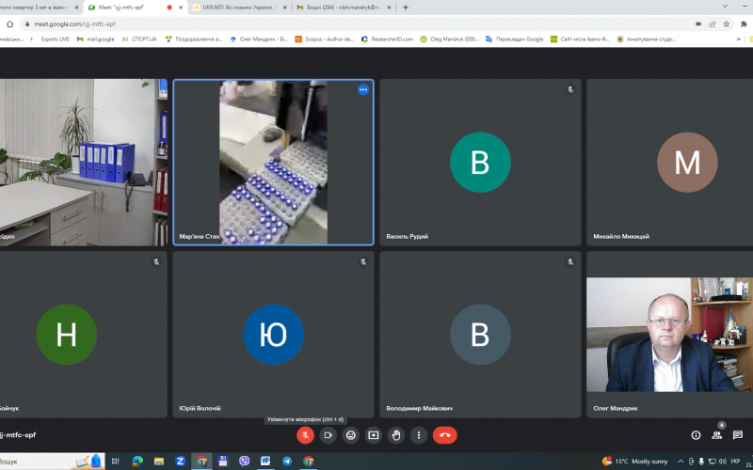Click the browser home icon

point(9,24)
